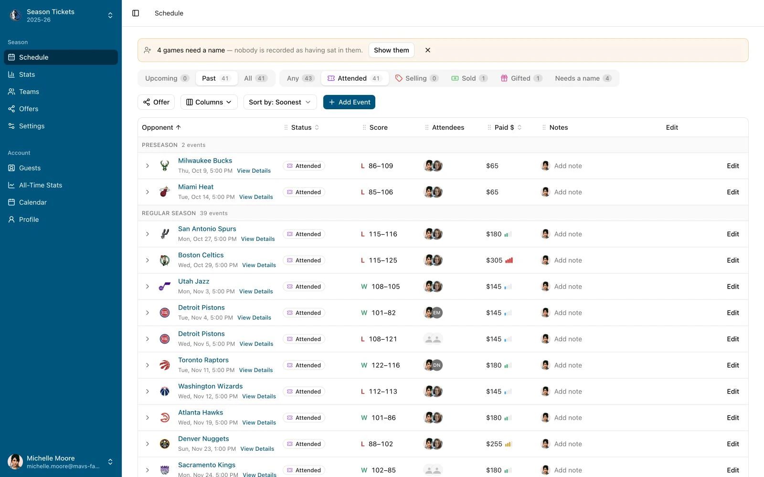
Task: Click Season Tickets team logo in sidebar
Action: coord(15,15)
